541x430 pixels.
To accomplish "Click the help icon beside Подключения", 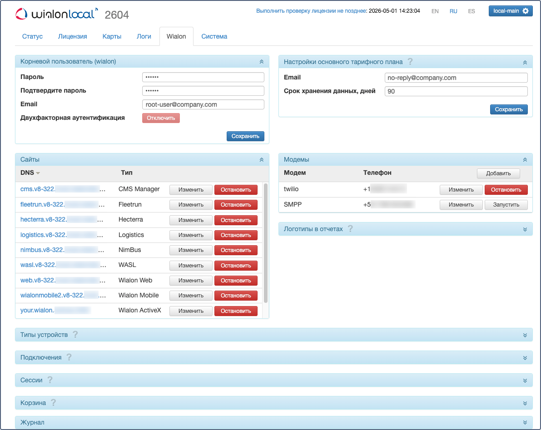I will pyautogui.click(x=69, y=357).
